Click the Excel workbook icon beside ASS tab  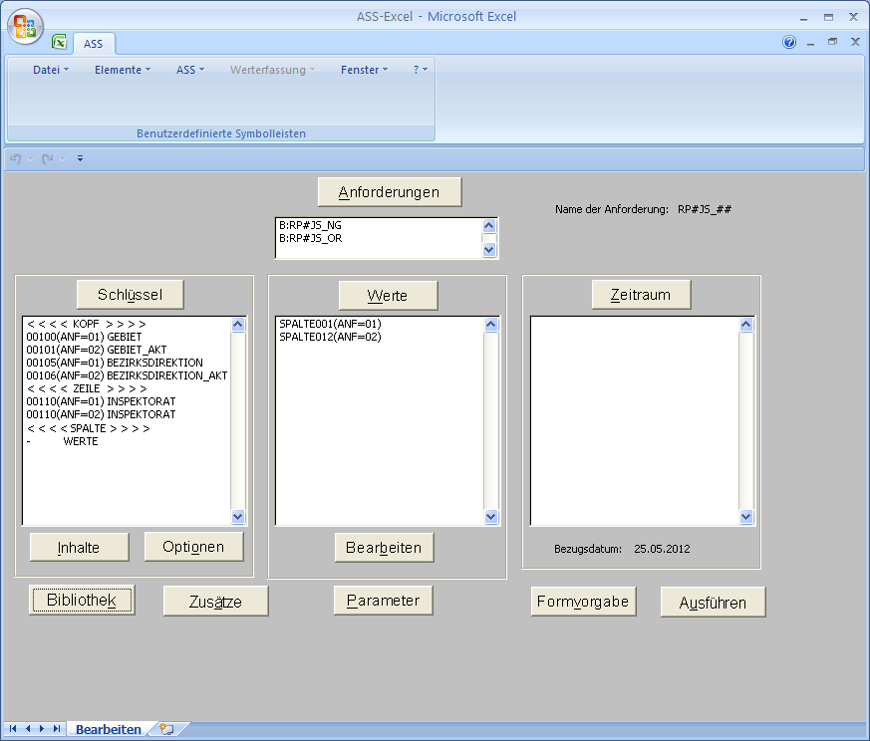(x=60, y=43)
